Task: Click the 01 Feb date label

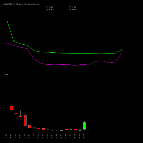Action: [x=56, y=136]
